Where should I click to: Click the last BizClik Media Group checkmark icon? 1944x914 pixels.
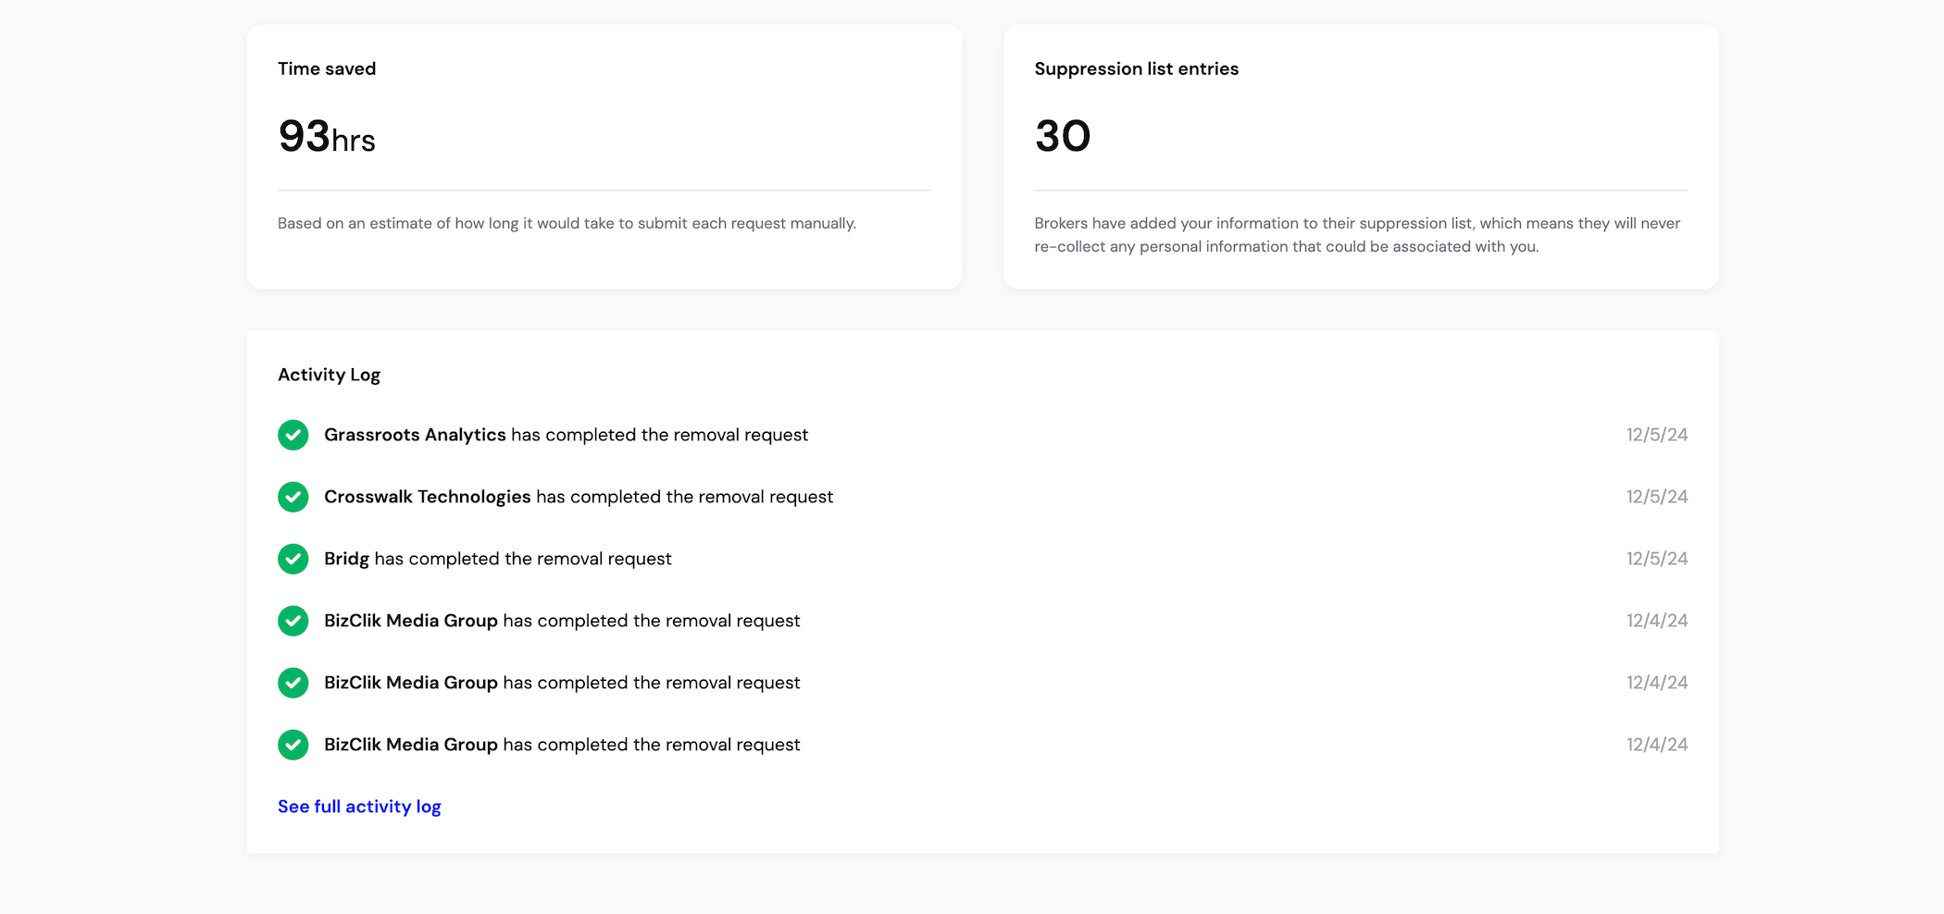pos(293,745)
